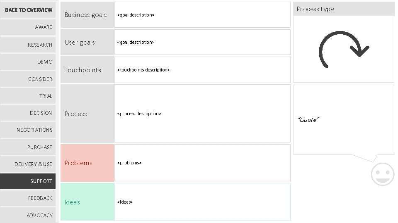Switch to the RESEARCH stage
Image resolution: width=398 pixels, height=223 pixels.
(x=28, y=45)
